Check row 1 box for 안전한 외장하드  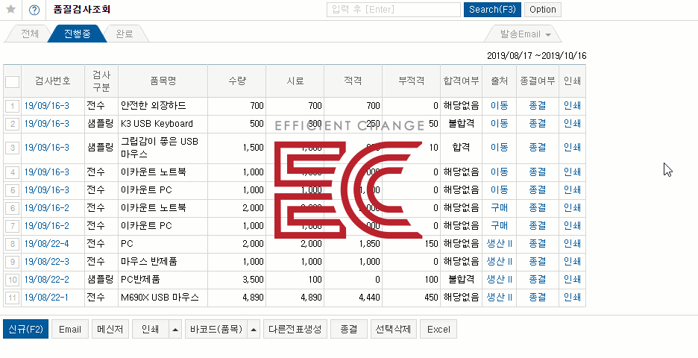pos(12,106)
